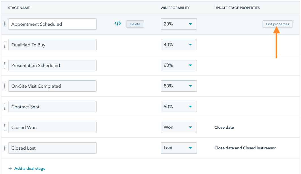301x174 pixels.
Task: Click the drag handle for On-Site Visit Completed
Action: (x=5, y=86)
